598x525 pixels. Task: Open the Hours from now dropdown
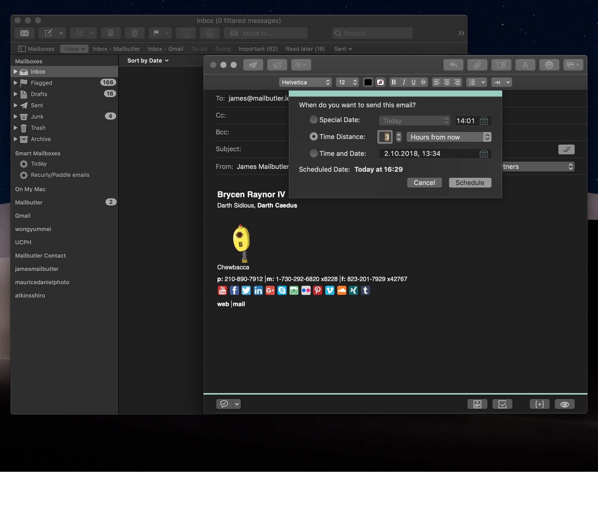tap(448, 137)
